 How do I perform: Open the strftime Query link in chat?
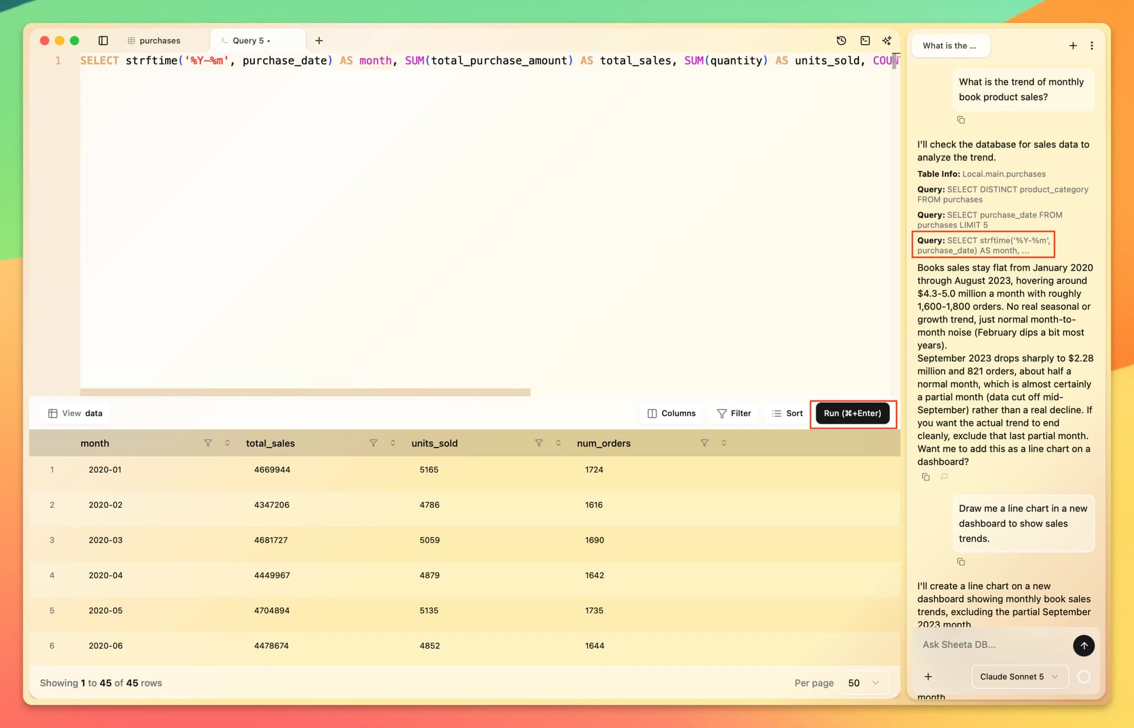pyautogui.click(x=983, y=245)
